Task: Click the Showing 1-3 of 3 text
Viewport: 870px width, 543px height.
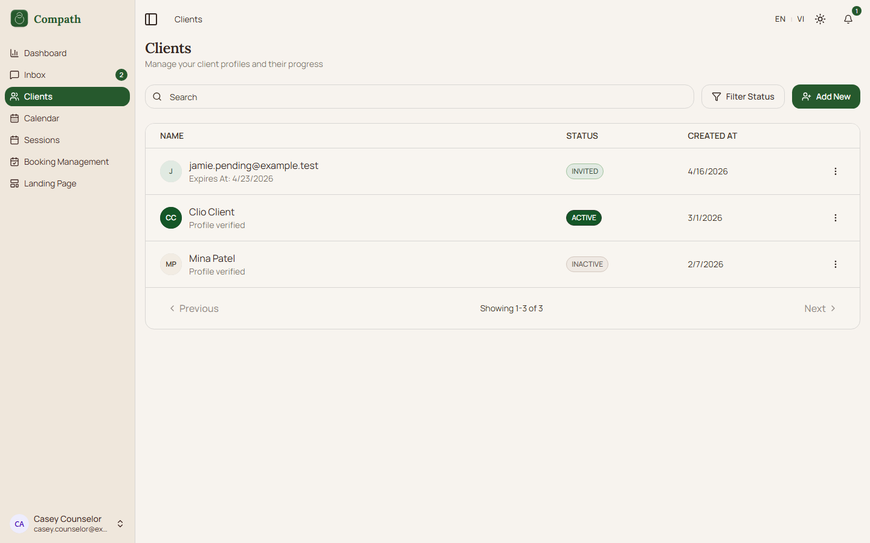Action: (511, 308)
